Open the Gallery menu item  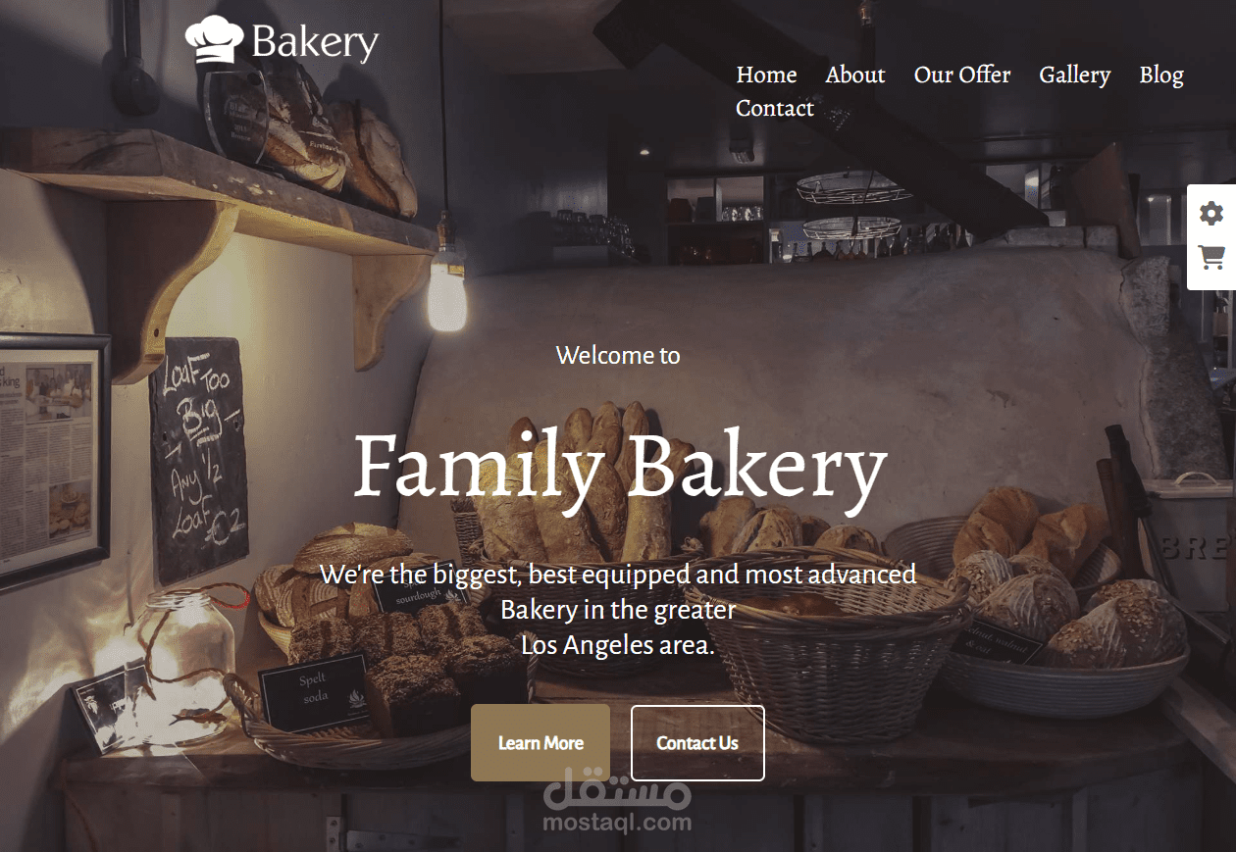(x=1075, y=75)
